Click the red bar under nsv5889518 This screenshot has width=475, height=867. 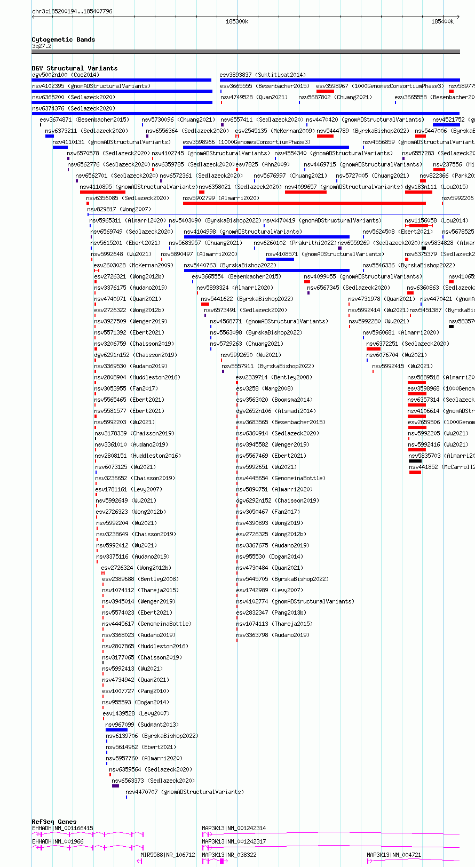(x=417, y=383)
